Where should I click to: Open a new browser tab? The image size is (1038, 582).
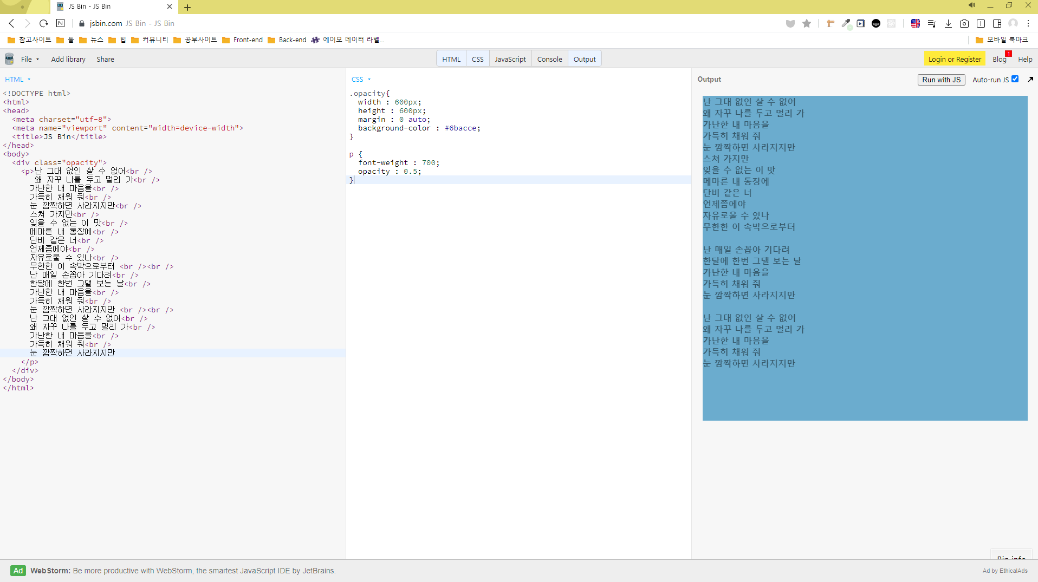coord(187,7)
